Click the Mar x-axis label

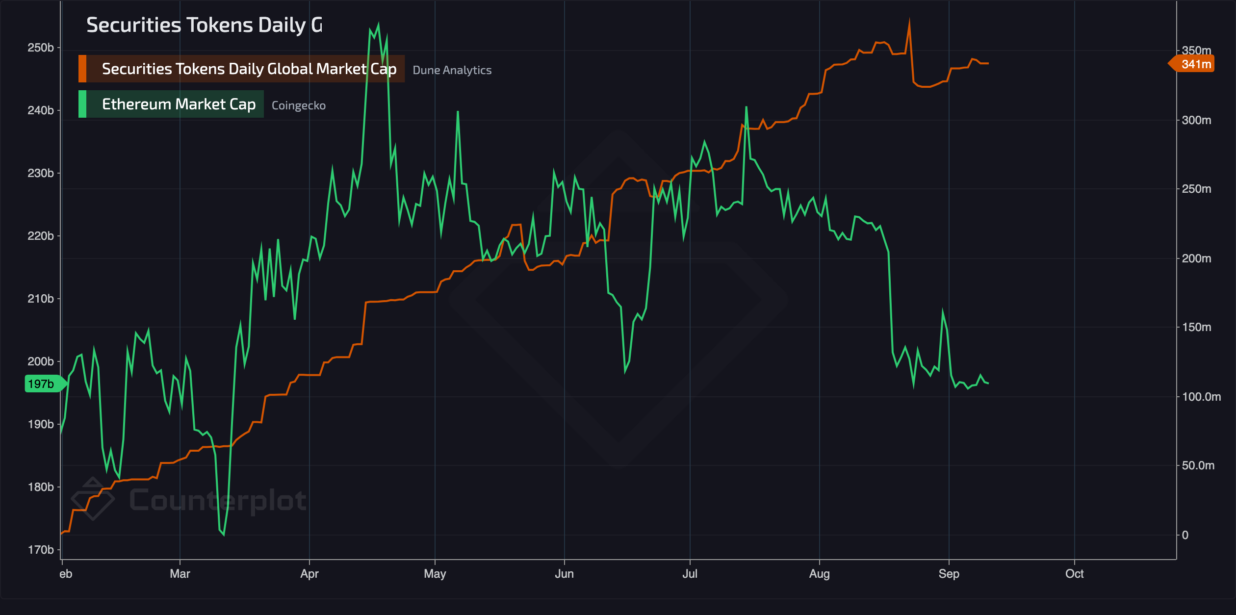click(x=180, y=574)
